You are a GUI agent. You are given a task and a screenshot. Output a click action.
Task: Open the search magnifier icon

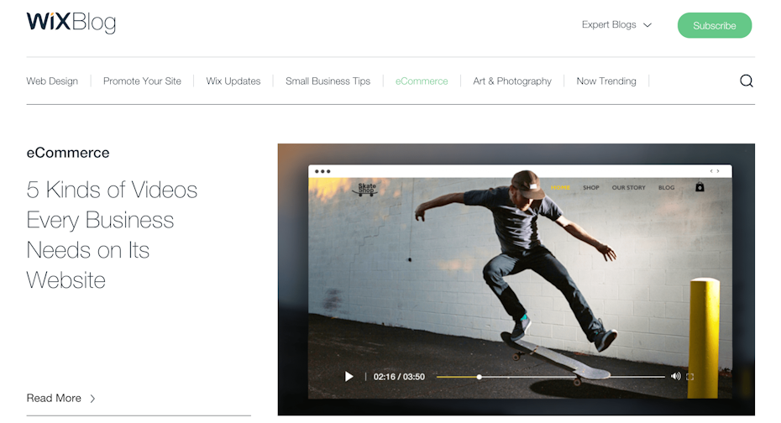tap(746, 81)
